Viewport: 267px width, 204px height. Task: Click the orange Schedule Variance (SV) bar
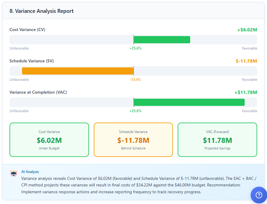coord(78,71)
